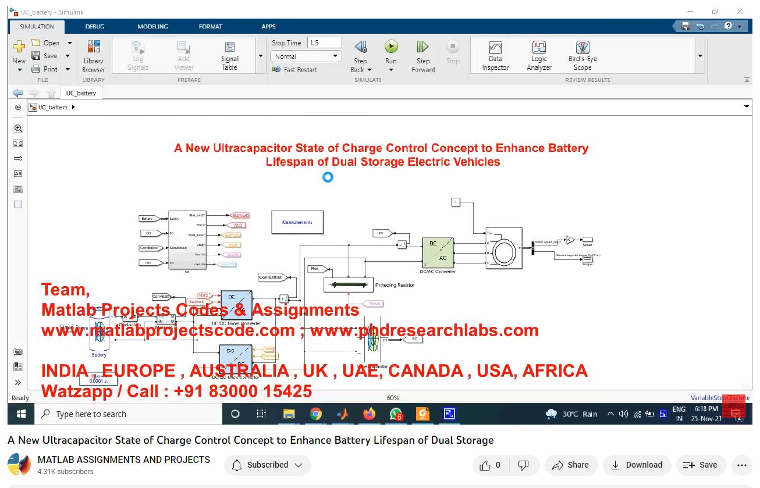
Task: Open the simulation mode Normal dropdown
Action: pyautogui.click(x=306, y=56)
